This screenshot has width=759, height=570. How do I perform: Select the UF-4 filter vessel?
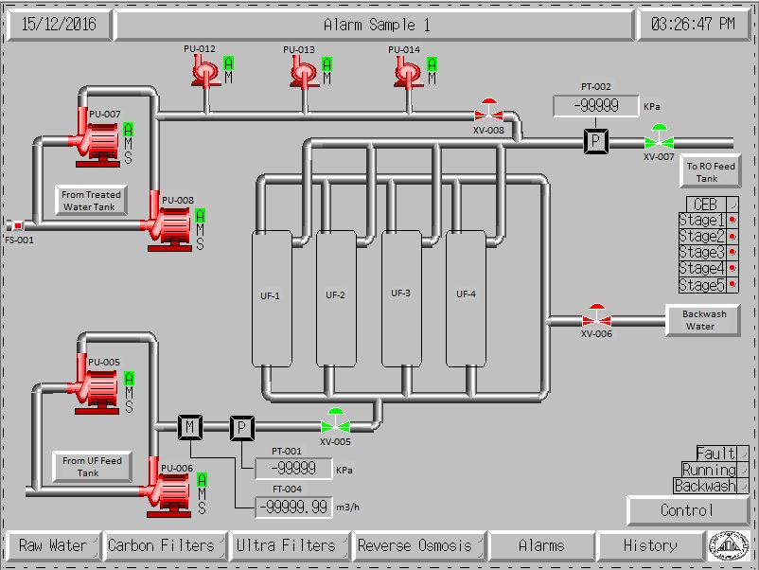[466, 298]
